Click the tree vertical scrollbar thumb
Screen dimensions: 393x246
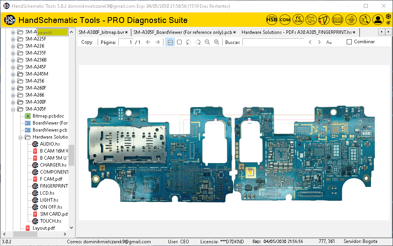pos(72,155)
